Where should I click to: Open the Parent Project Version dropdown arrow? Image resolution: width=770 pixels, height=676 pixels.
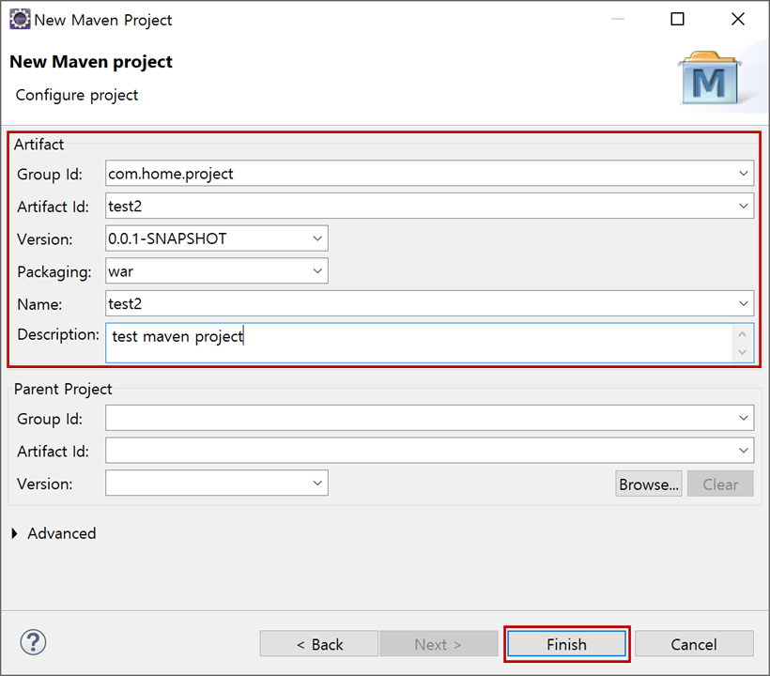(x=317, y=484)
